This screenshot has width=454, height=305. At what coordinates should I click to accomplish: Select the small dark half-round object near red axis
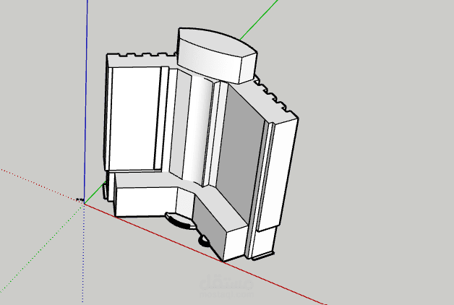(205, 241)
